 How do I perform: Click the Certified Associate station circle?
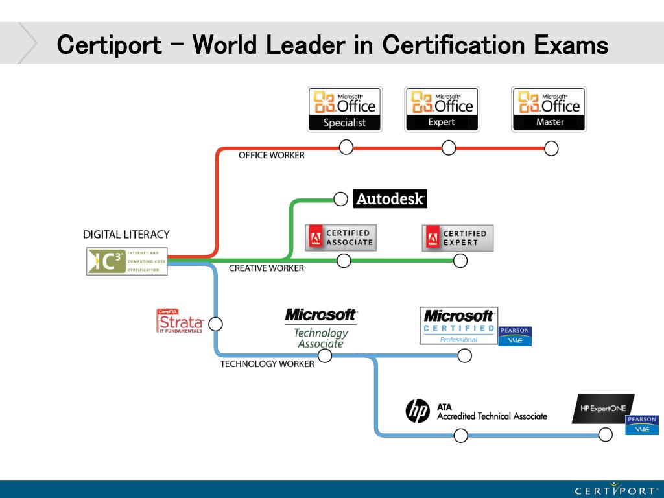344,261
